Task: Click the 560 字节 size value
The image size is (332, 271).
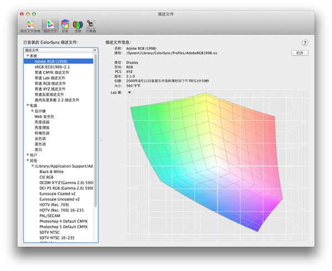Action: coord(133,86)
